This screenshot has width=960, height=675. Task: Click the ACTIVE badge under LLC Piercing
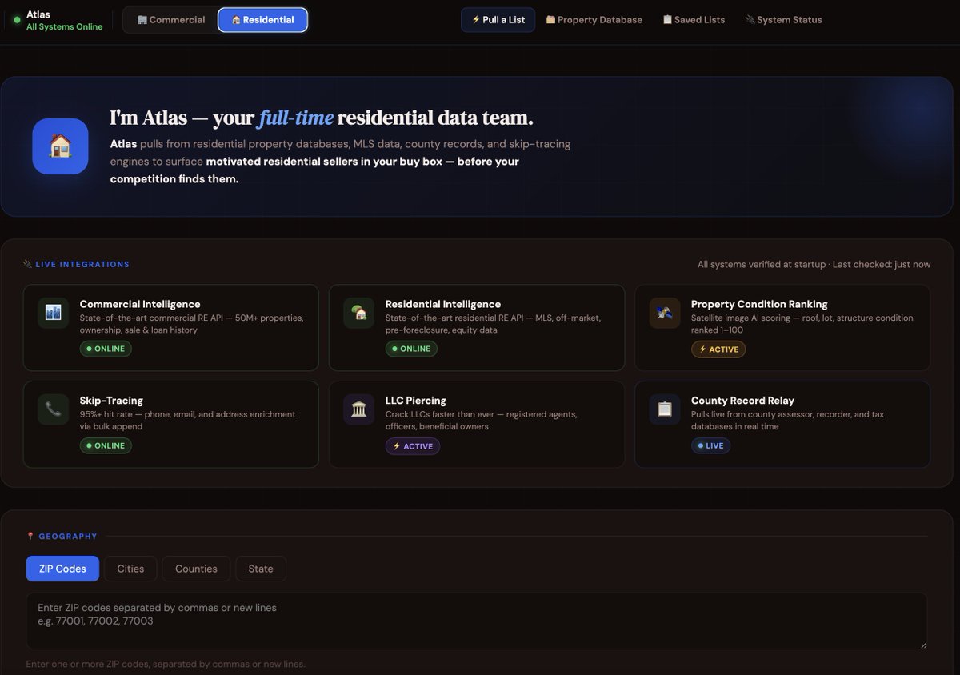(x=413, y=446)
